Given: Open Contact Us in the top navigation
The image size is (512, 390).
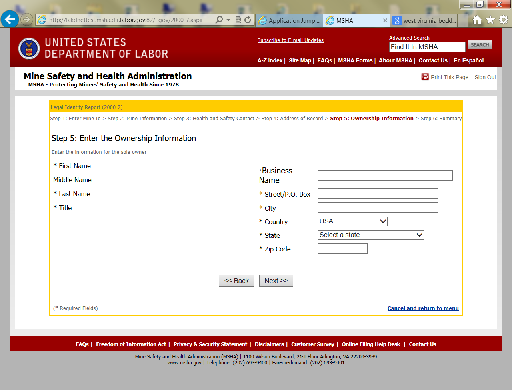Looking at the screenshot, I should [x=433, y=60].
